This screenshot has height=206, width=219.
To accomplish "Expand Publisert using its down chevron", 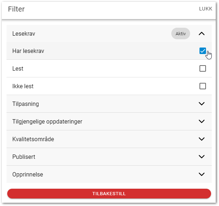I will 202,157.
